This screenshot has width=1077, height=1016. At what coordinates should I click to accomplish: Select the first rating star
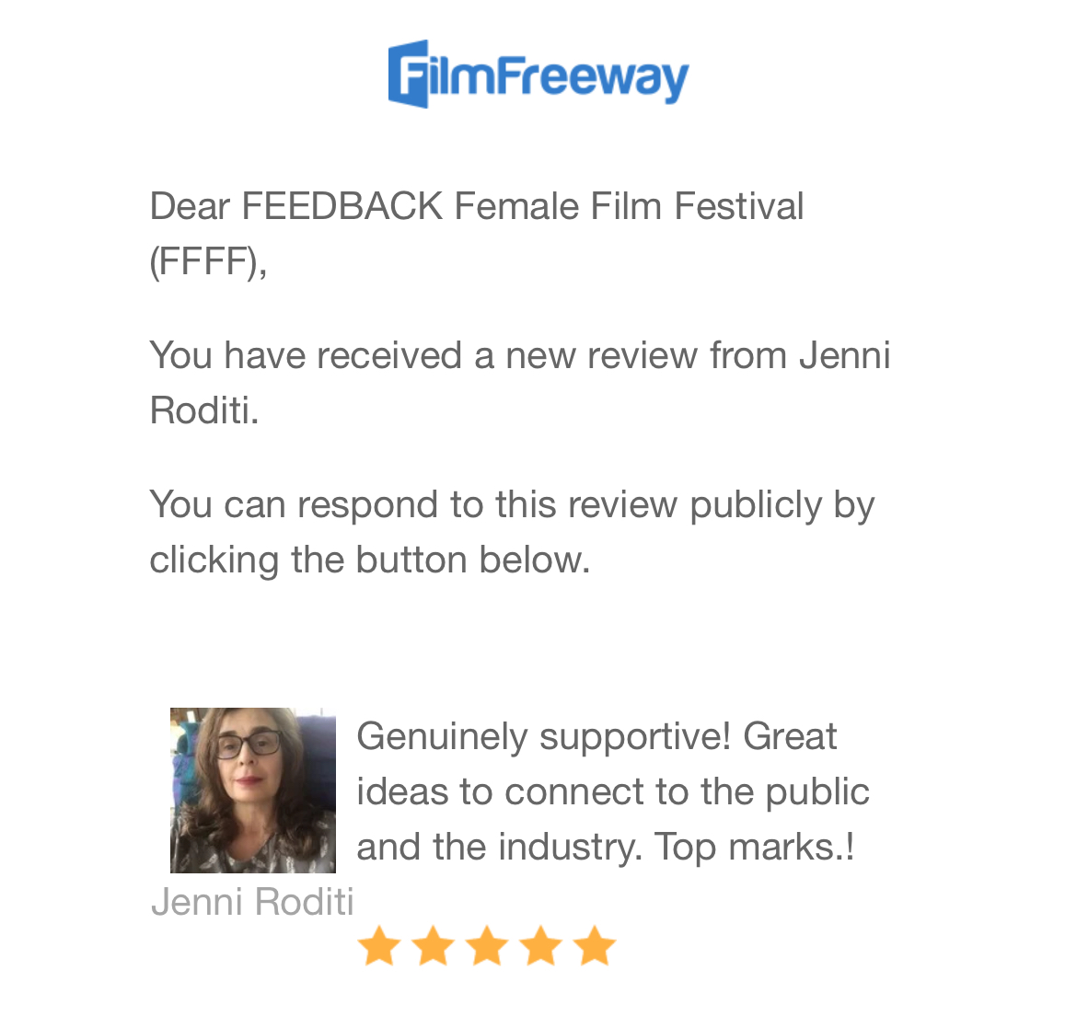point(377,946)
